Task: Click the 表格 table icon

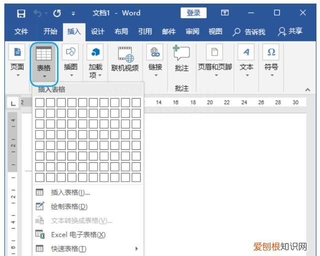Action: (x=43, y=53)
